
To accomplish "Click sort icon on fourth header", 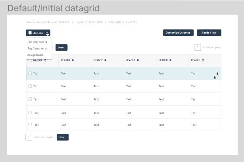I will [x=138, y=60].
